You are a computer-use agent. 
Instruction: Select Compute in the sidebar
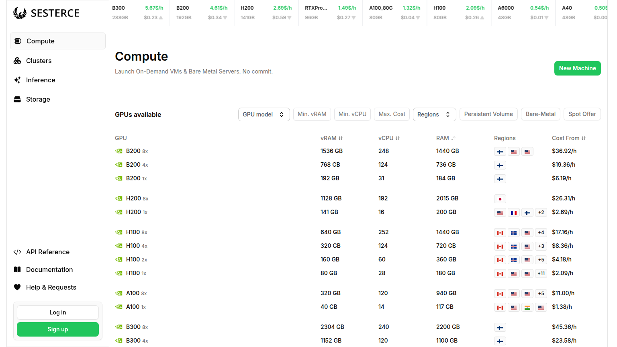pos(58,41)
